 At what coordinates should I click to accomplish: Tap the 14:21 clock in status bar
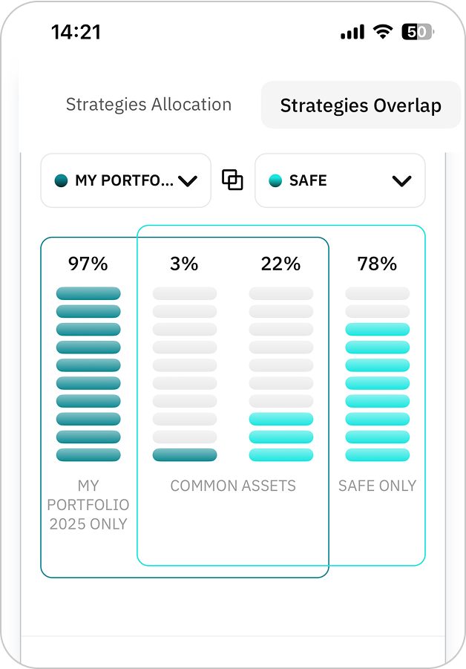(76, 32)
